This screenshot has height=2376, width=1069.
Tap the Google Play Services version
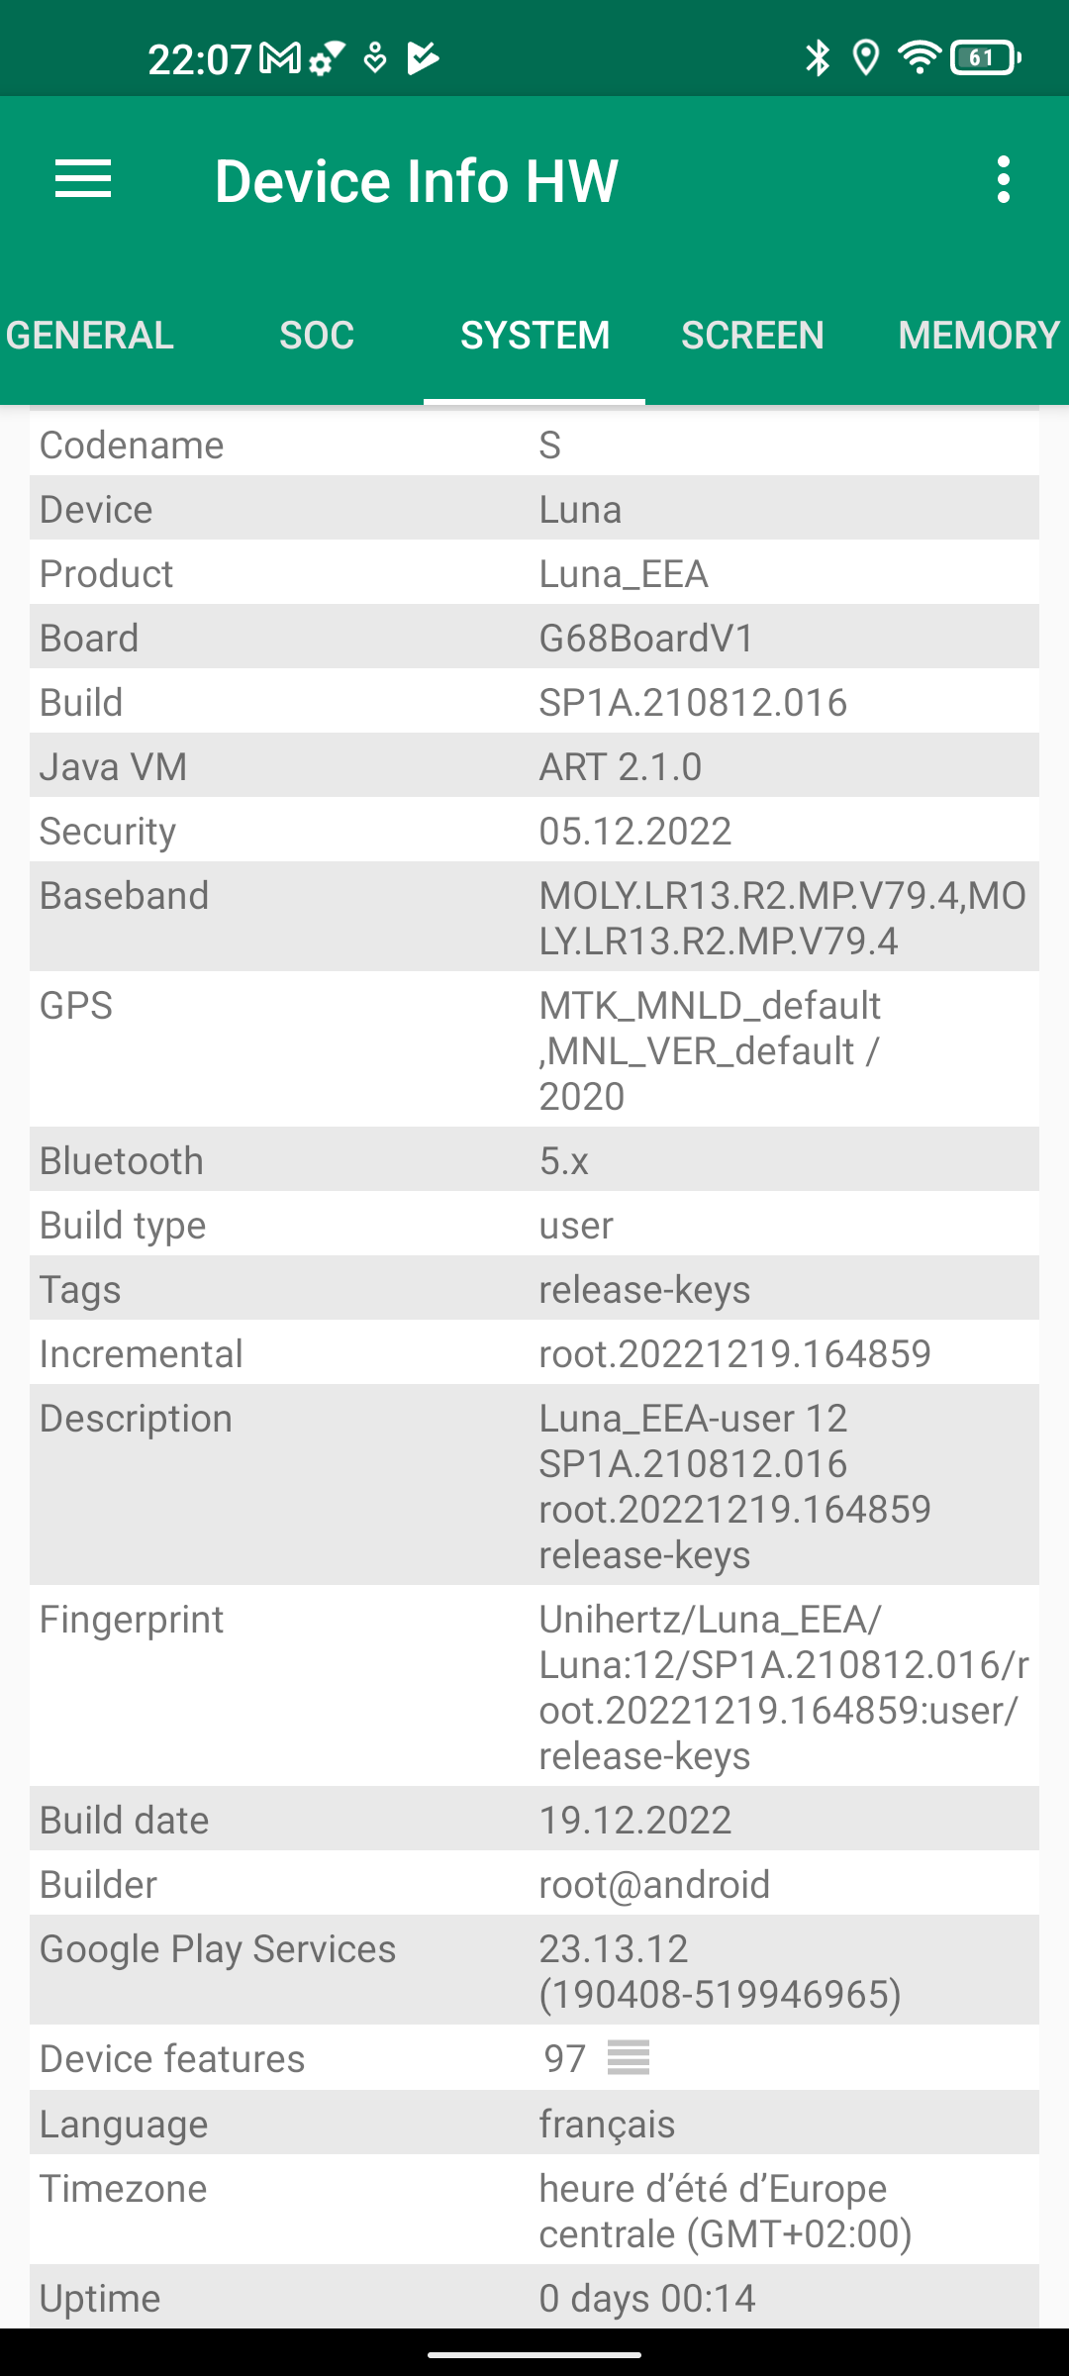(x=720, y=1971)
